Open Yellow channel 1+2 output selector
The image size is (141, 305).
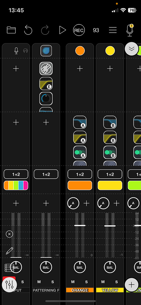tap(110, 174)
